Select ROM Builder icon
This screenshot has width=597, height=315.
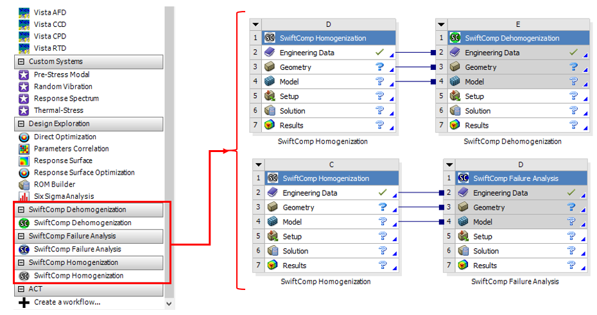[24, 185]
